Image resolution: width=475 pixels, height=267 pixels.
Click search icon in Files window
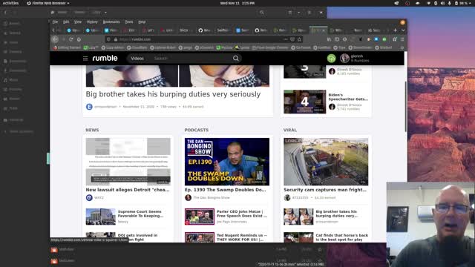tap(262, 13)
